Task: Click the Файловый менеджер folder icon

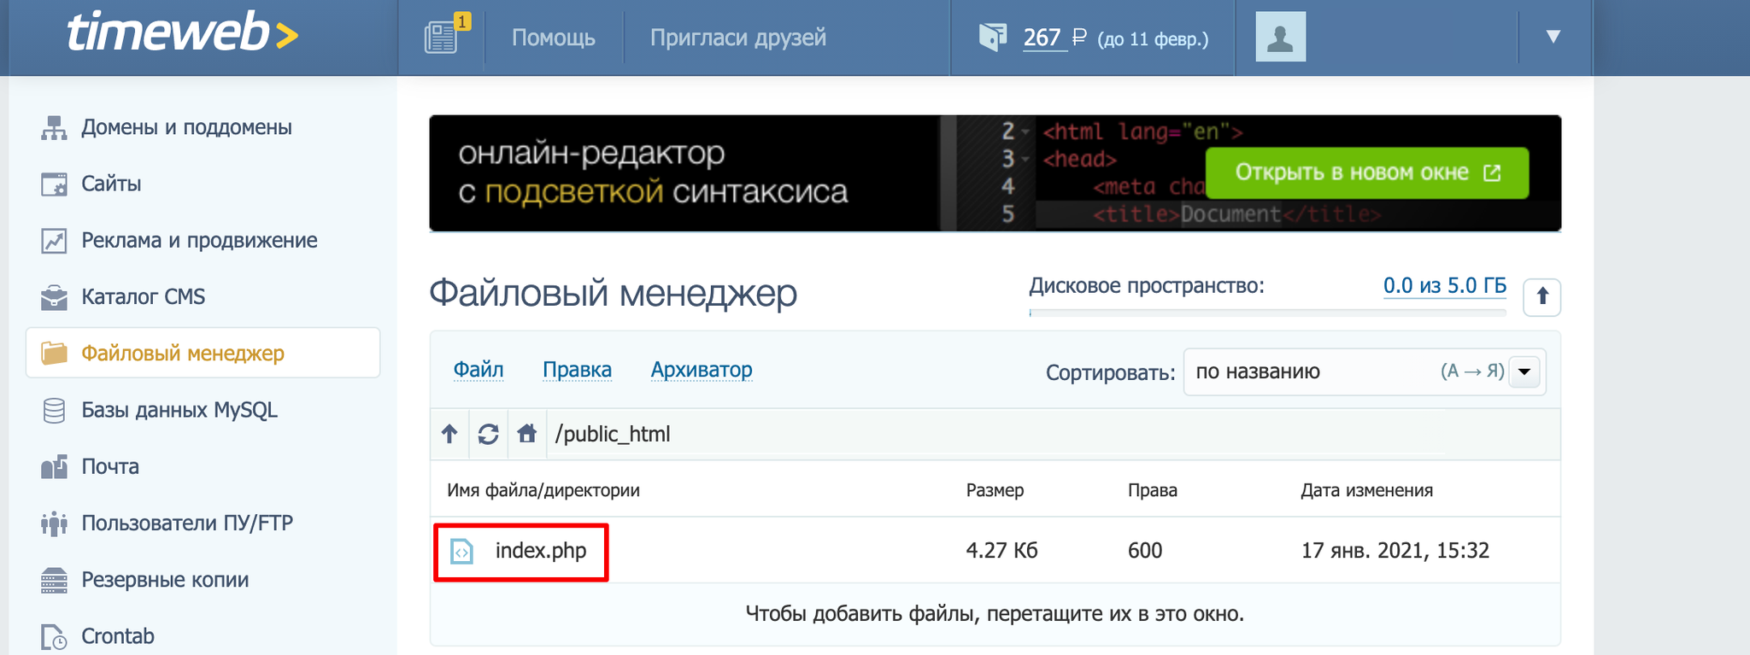Action: coord(54,353)
